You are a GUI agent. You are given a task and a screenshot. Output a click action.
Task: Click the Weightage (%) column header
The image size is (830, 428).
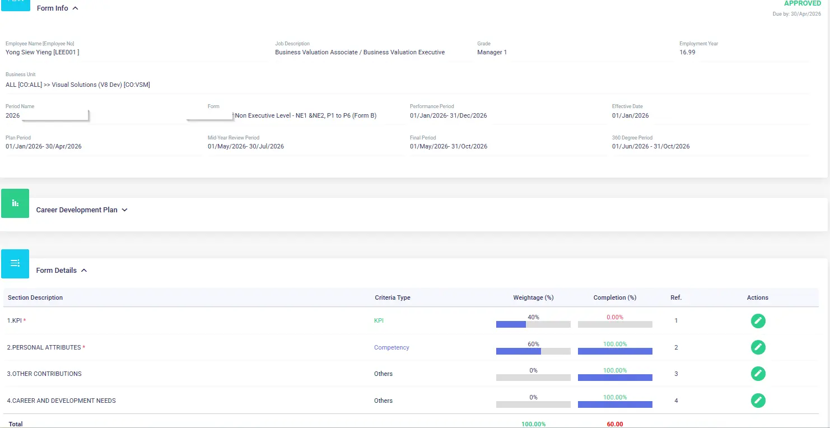pos(533,297)
